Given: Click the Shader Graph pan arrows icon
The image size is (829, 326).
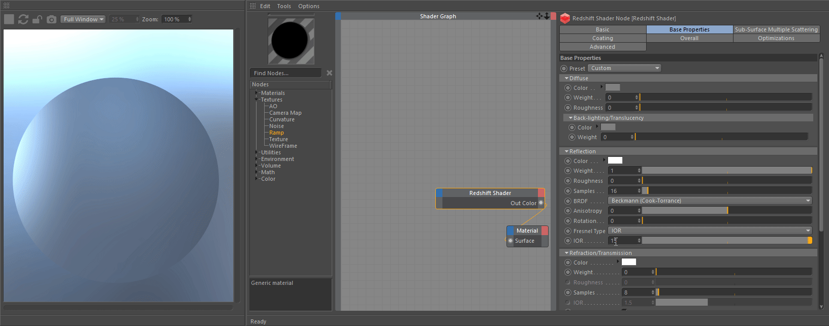Looking at the screenshot, I should (539, 16).
